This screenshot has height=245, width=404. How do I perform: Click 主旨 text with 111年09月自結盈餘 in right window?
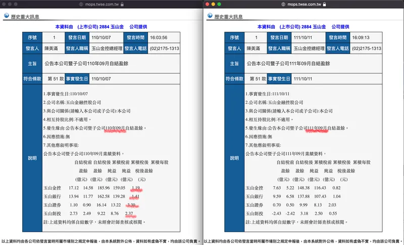point(288,64)
